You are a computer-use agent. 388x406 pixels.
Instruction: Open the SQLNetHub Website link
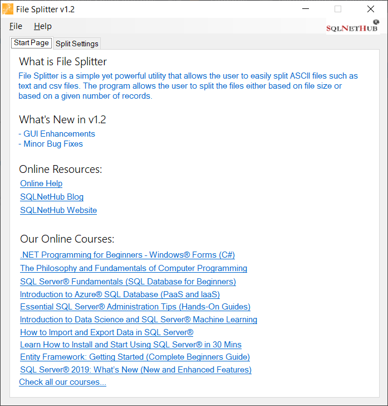(x=58, y=210)
